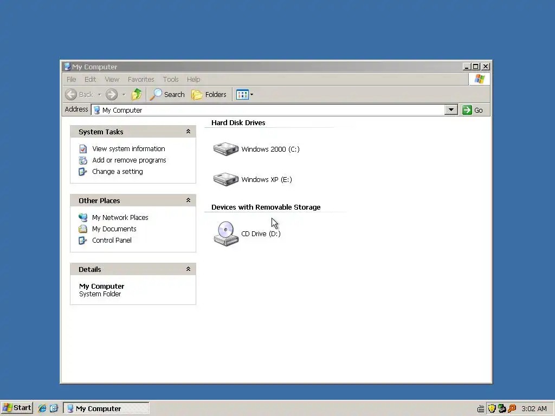Click the Change a setting icon
The image size is (555, 416).
(83, 172)
